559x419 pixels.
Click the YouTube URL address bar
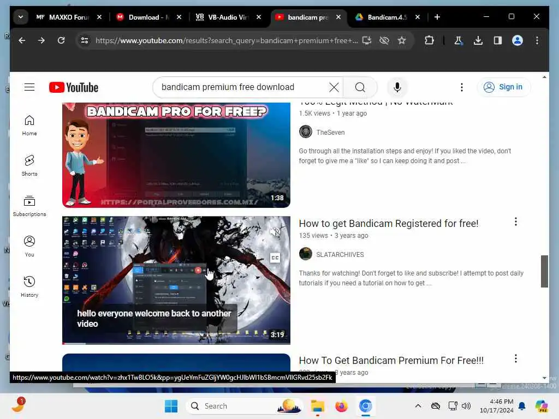point(227,40)
